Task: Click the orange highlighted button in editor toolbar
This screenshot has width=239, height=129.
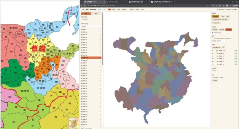Action: (x=110, y=9)
